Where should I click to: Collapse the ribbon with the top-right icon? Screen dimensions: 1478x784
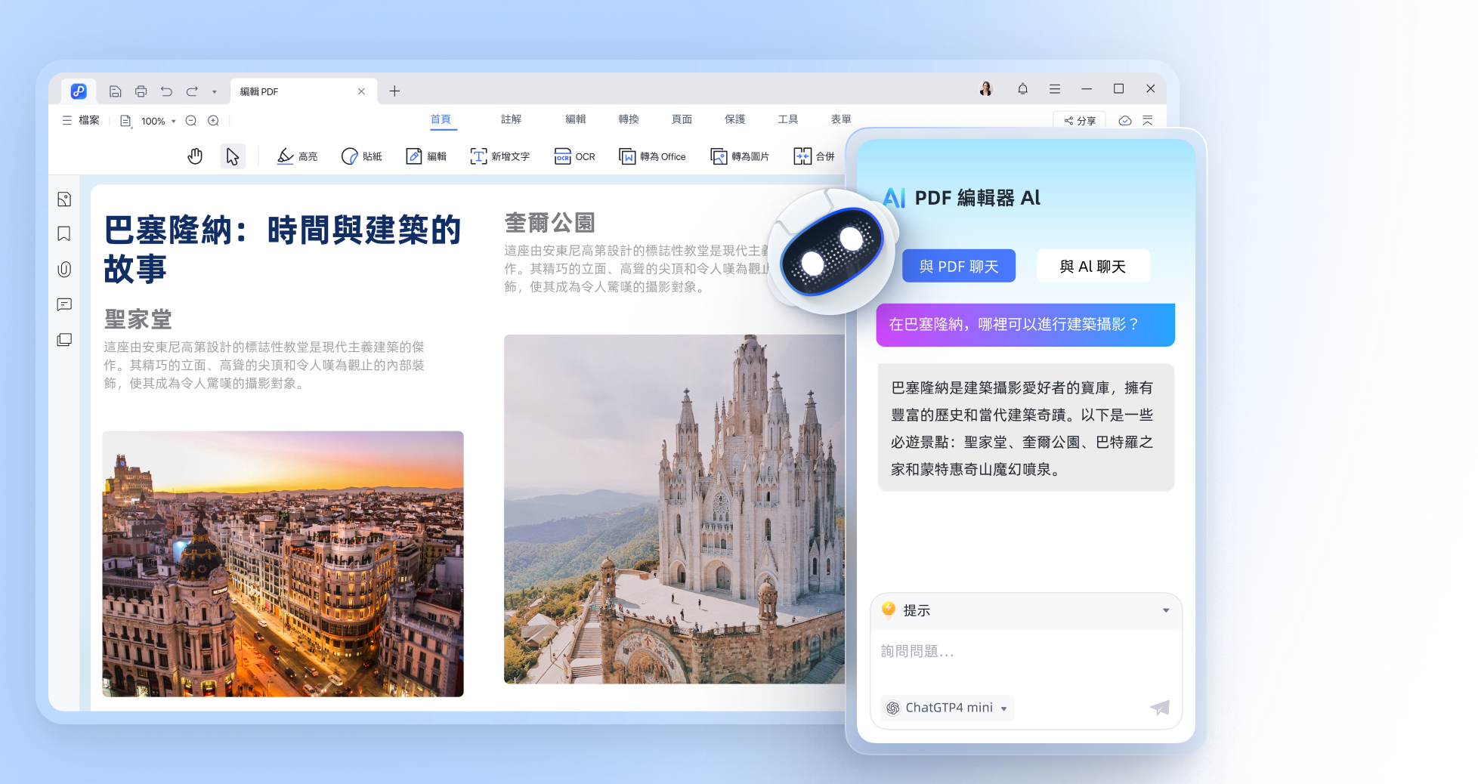click(1148, 121)
